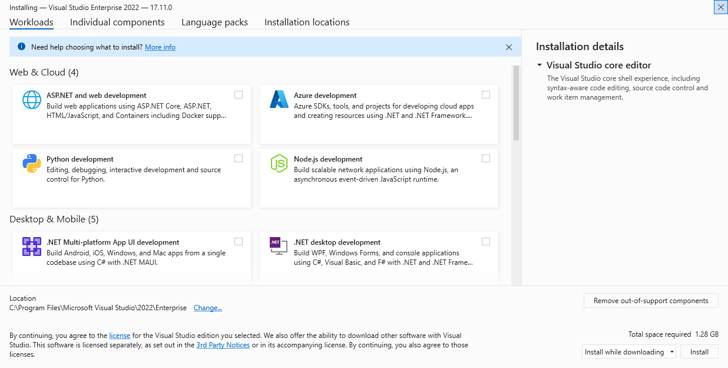Screen dimensions: 728x368
Task: Click the Installation details heading
Action: click(580, 47)
